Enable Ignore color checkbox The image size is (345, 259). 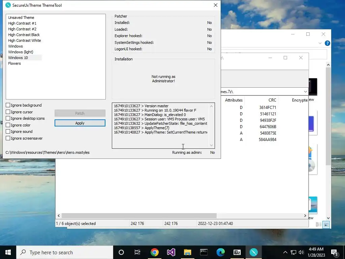click(8, 125)
